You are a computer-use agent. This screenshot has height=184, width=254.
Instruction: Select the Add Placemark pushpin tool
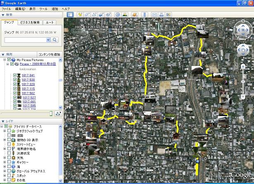(80, 15)
